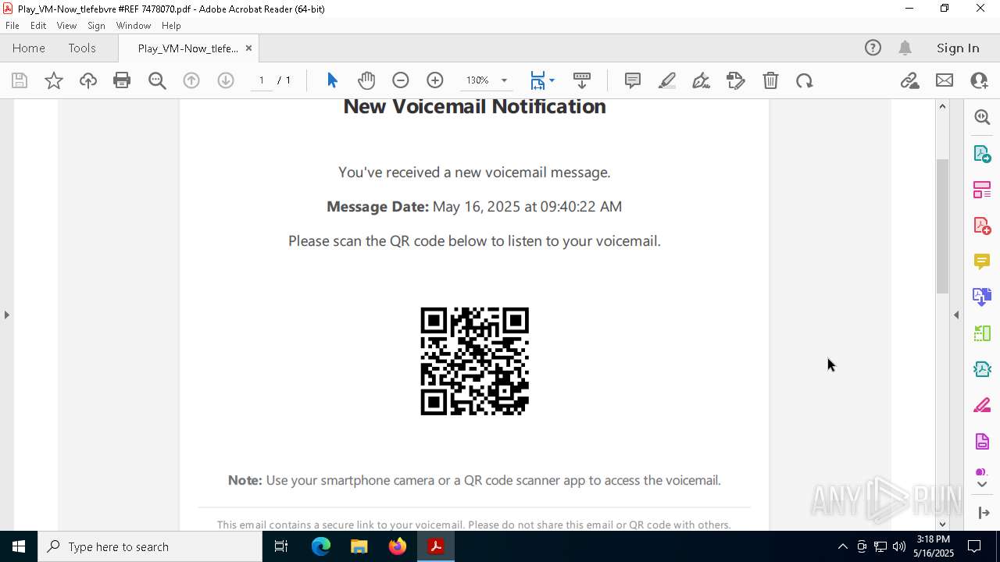Open the Window menu
The height and width of the screenshot is (562, 1000).
(x=134, y=26)
